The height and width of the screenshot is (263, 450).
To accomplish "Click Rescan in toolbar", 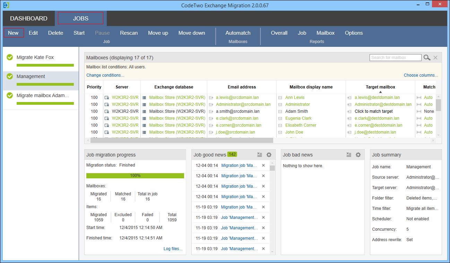I will point(129,33).
